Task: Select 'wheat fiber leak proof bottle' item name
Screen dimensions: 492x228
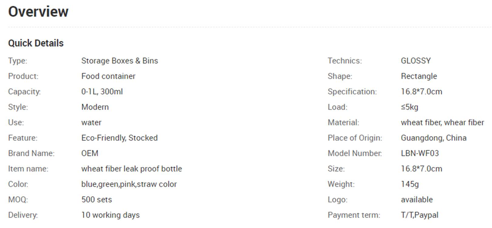Action: pos(132,169)
